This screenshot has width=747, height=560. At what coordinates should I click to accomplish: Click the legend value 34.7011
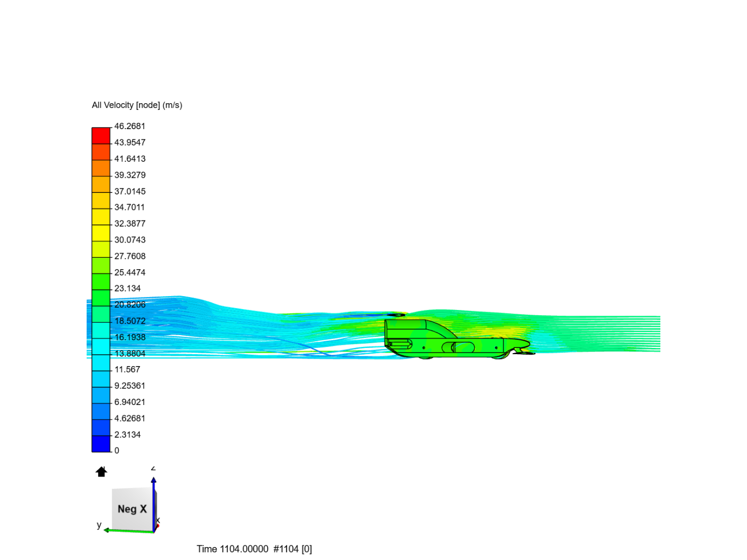[x=130, y=207]
